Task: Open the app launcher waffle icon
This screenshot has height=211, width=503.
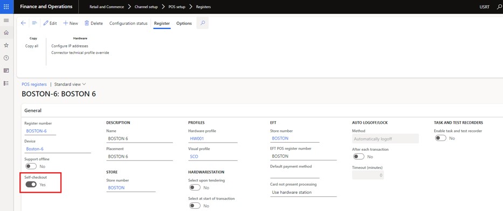Action: (x=6, y=6)
